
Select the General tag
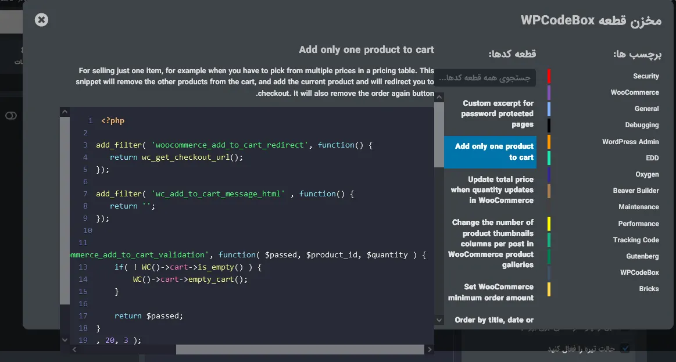646,109
